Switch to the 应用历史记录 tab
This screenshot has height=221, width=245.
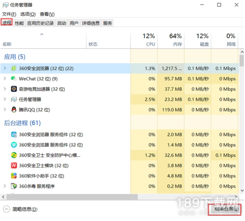click(40, 23)
